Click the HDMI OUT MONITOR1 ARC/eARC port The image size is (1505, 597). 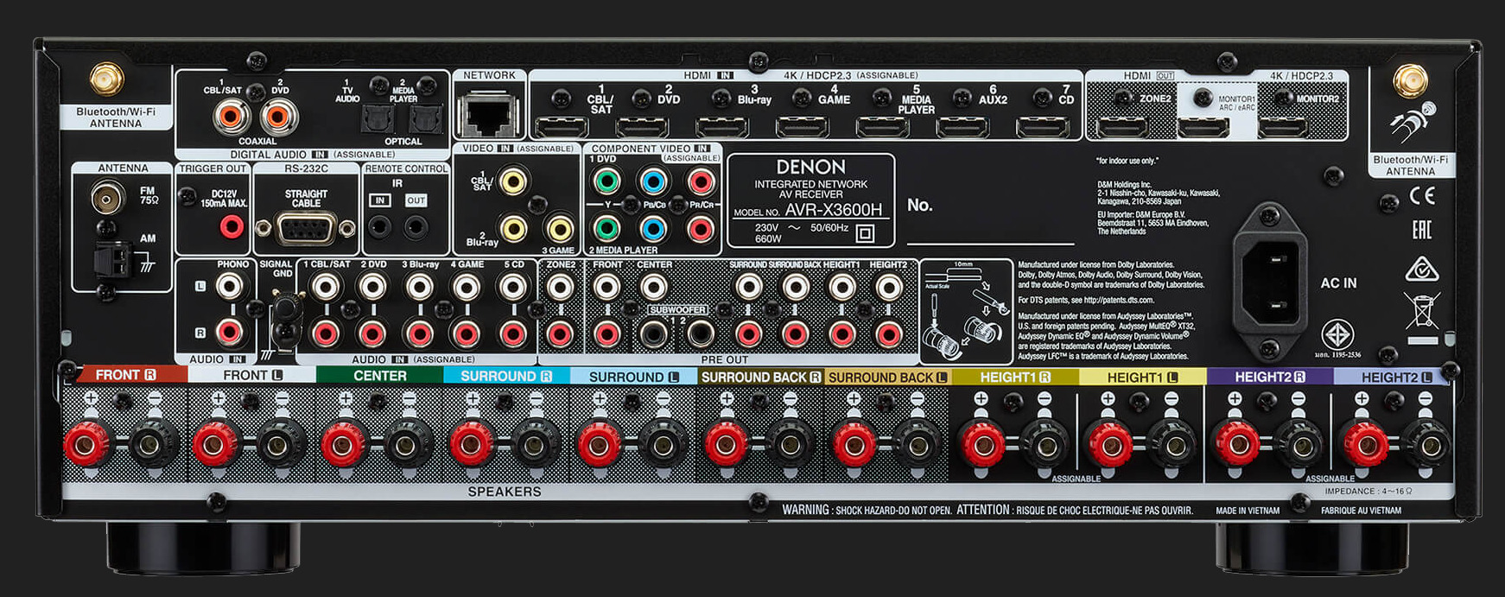click(1203, 129)
